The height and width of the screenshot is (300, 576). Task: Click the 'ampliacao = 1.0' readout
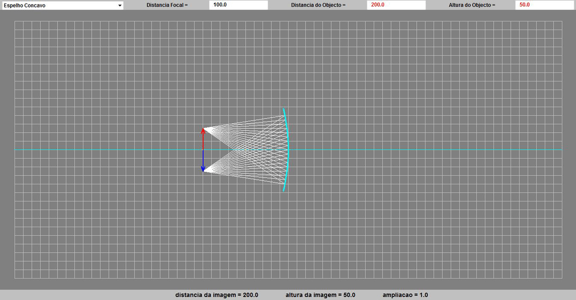[x=405, y=295]
